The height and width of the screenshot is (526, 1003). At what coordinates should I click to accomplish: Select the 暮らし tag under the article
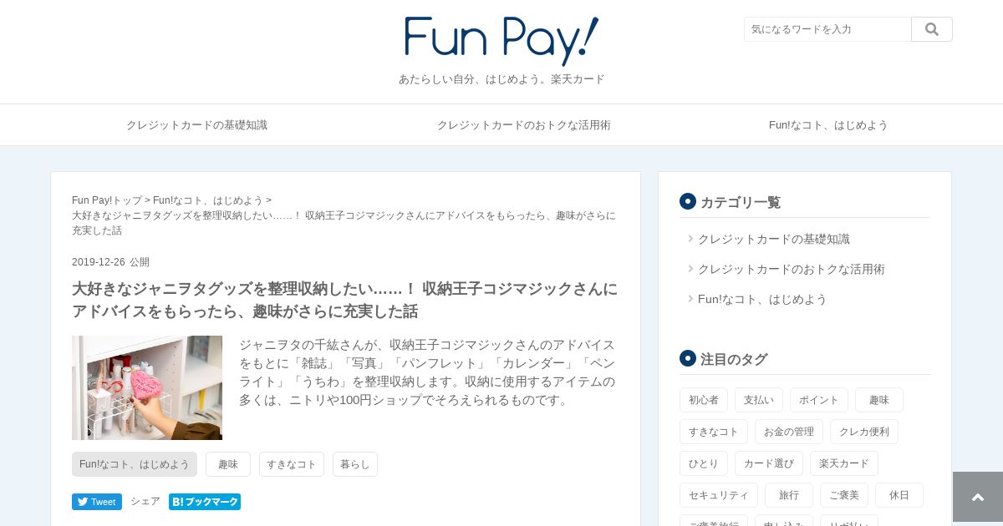[x=355, y=464]
